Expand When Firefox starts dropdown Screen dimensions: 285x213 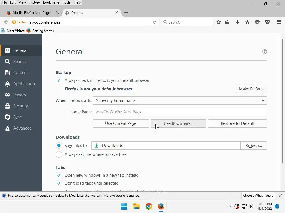tap(180, 100)
